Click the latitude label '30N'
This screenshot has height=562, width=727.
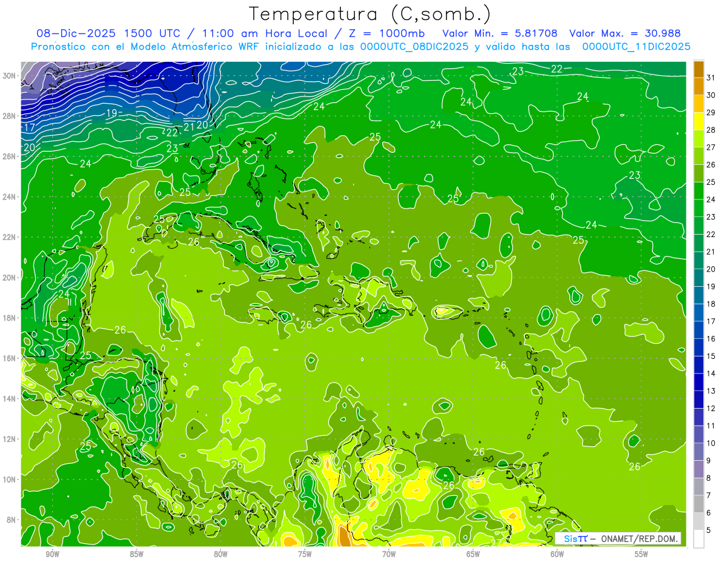pos(10,76)
